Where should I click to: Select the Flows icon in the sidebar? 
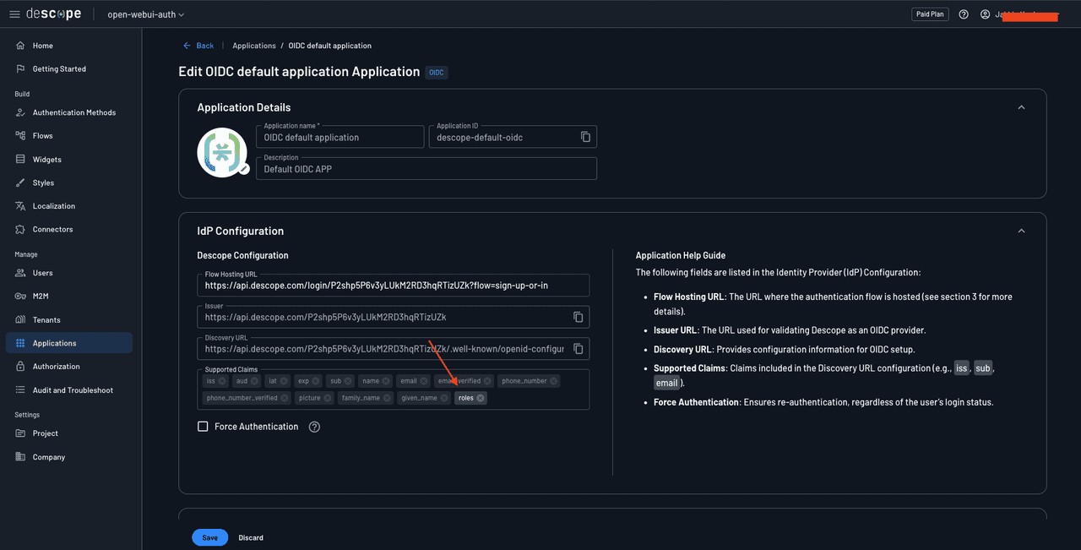coord(20,135)
